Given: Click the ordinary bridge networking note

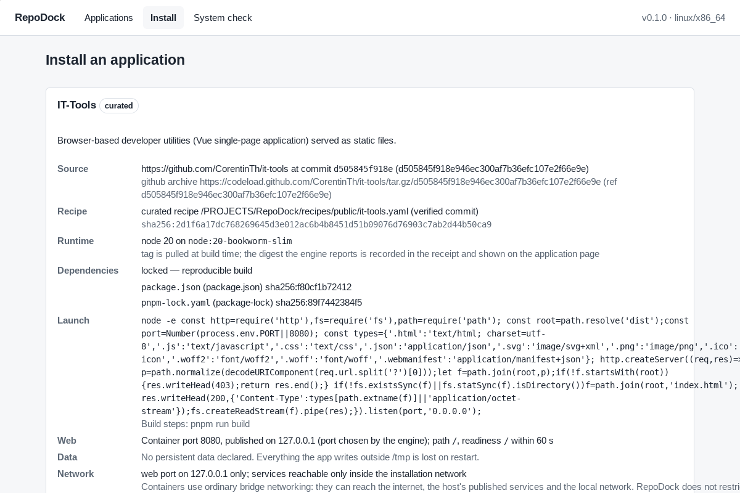Looking at the screenshot, I should click(x=440, y=487).
